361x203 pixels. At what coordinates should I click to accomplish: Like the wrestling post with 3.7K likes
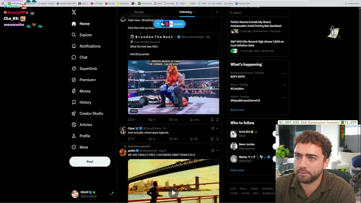click(x=171, y=120)
